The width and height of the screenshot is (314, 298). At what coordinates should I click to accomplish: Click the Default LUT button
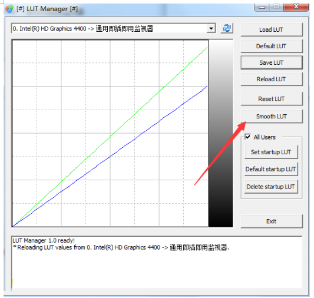click(x=272, y=46)
